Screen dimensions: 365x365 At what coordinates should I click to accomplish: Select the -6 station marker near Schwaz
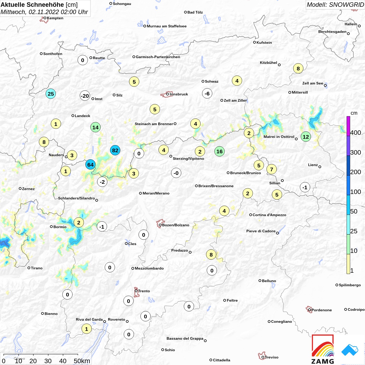click(207, 94)
